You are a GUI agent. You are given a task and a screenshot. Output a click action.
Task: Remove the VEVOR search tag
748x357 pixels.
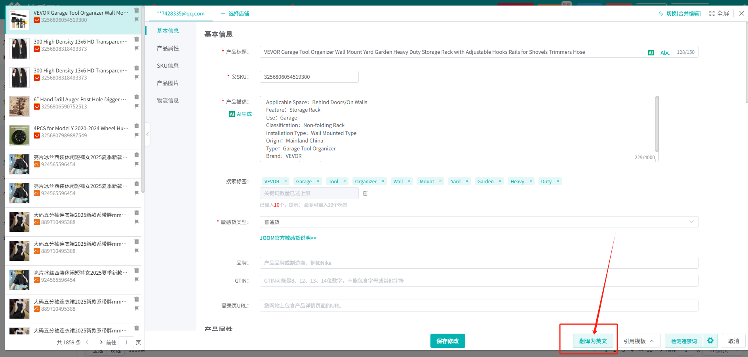click(x=285, y=181)
